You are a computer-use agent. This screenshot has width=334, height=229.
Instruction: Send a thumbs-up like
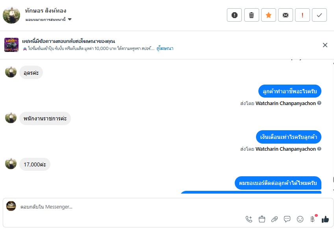click(x=325, y=219)
